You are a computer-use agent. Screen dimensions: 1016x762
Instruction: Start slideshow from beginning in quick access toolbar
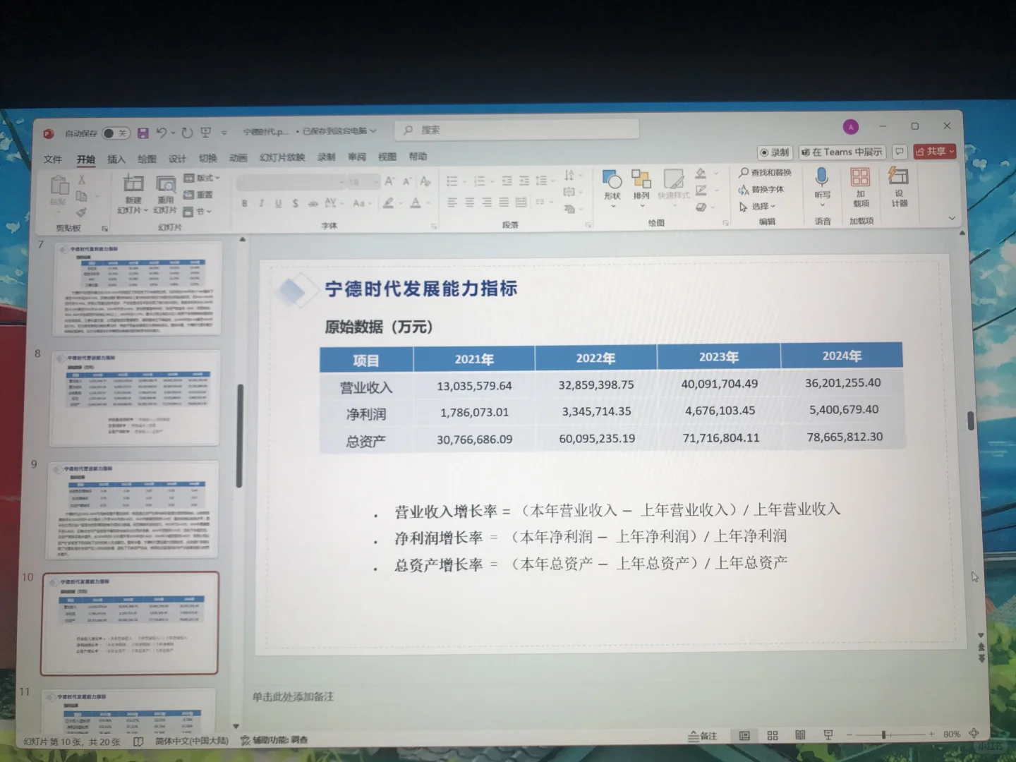coord(206,133)
